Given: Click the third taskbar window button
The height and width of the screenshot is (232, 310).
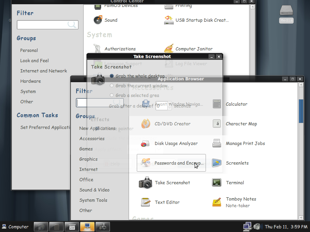Looking at the screenshot, I should tap(72, 227).
